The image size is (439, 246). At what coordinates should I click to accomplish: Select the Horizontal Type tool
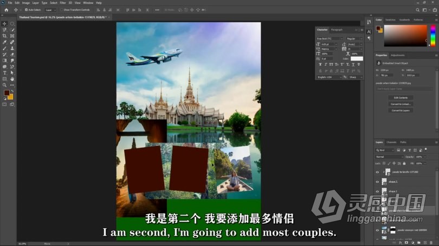4,73
